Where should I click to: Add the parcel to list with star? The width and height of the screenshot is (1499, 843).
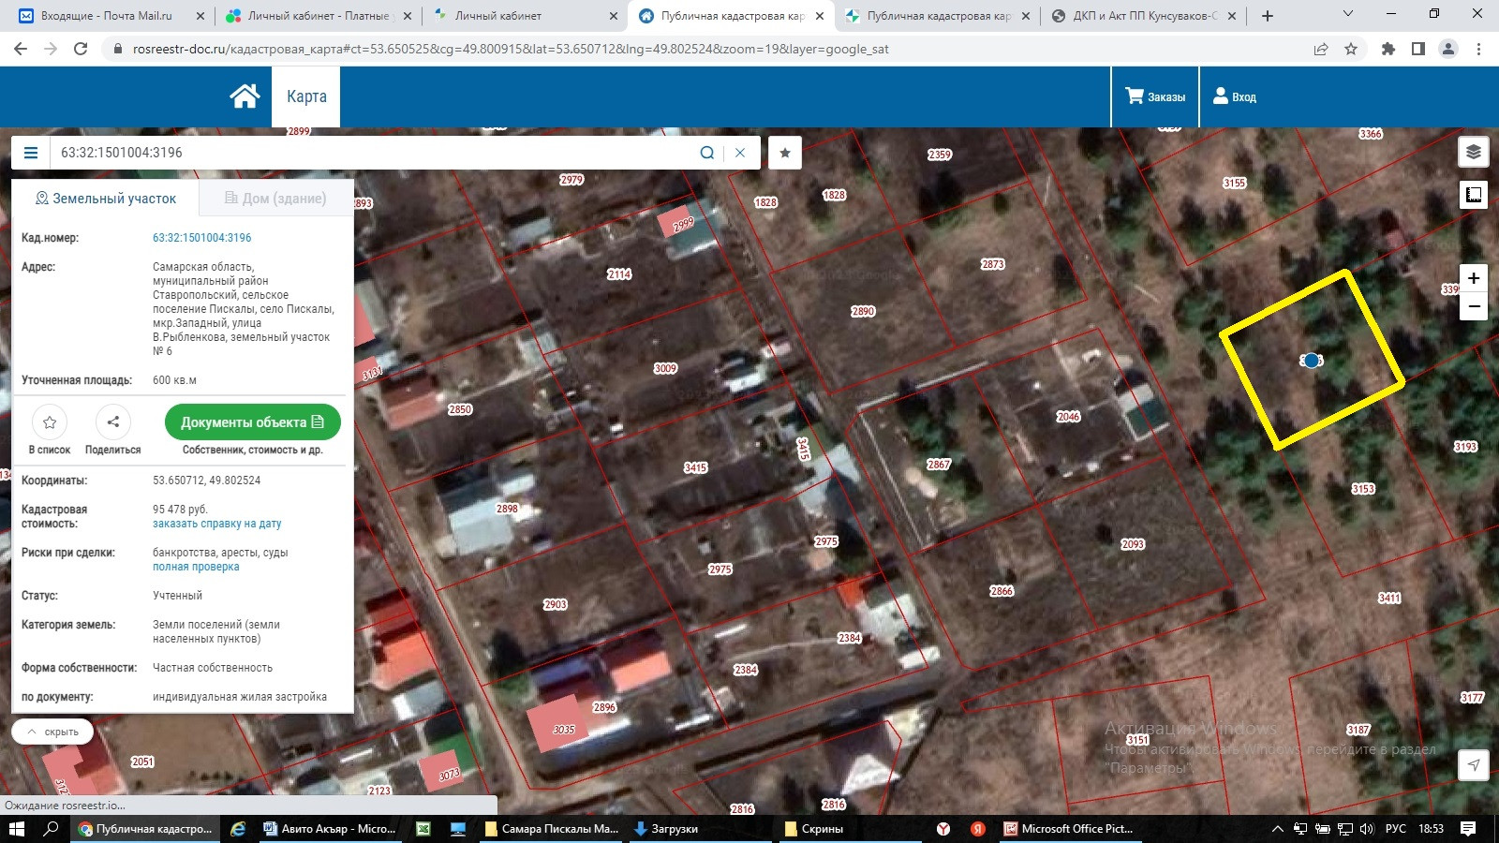[x=50, y=422]
